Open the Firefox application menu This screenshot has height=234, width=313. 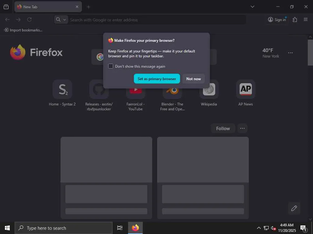[305, 19]
